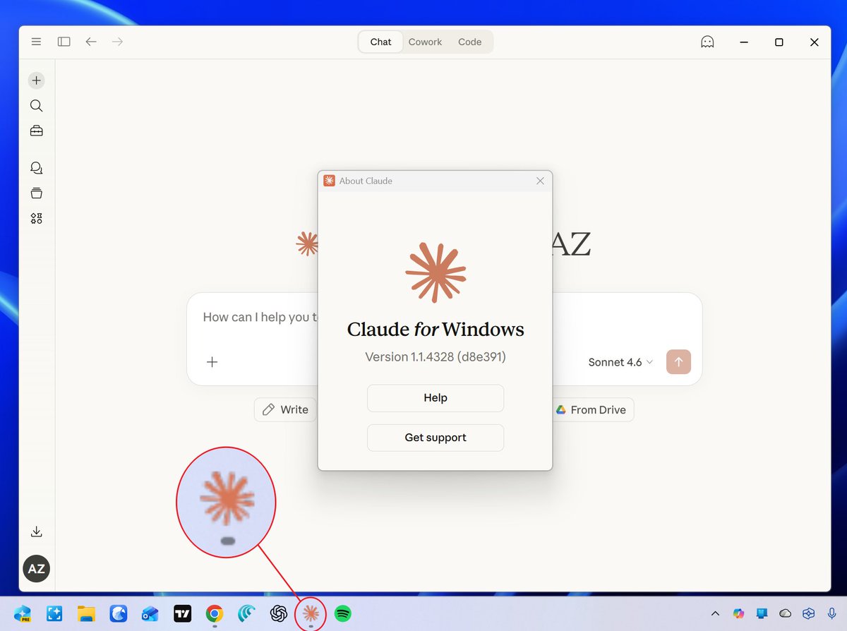Open the Sonnet 4.6 model selector
847x631 pixels.
pos(620,362)
